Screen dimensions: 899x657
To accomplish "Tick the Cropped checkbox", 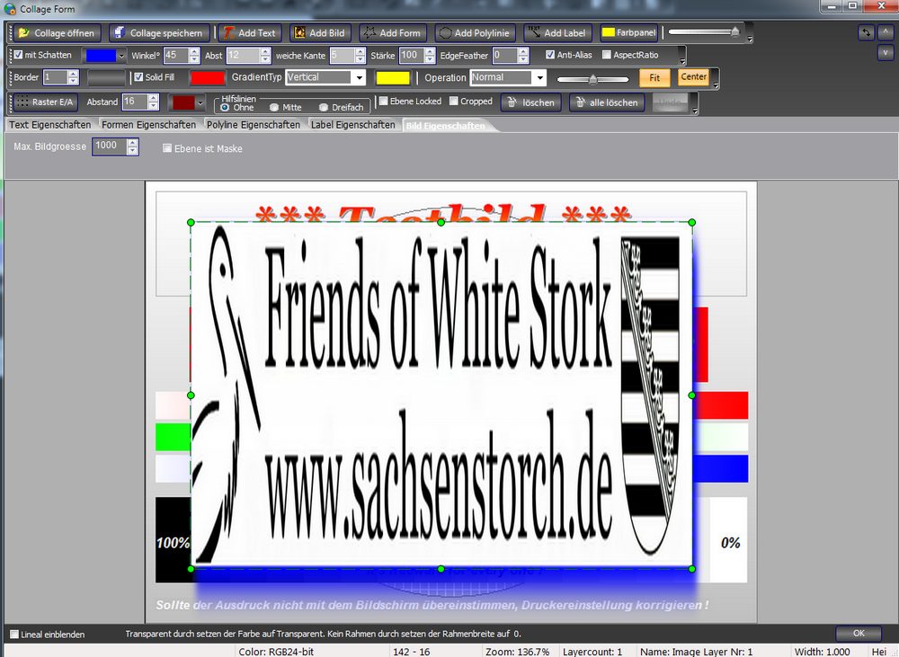I will click(454, 101).
